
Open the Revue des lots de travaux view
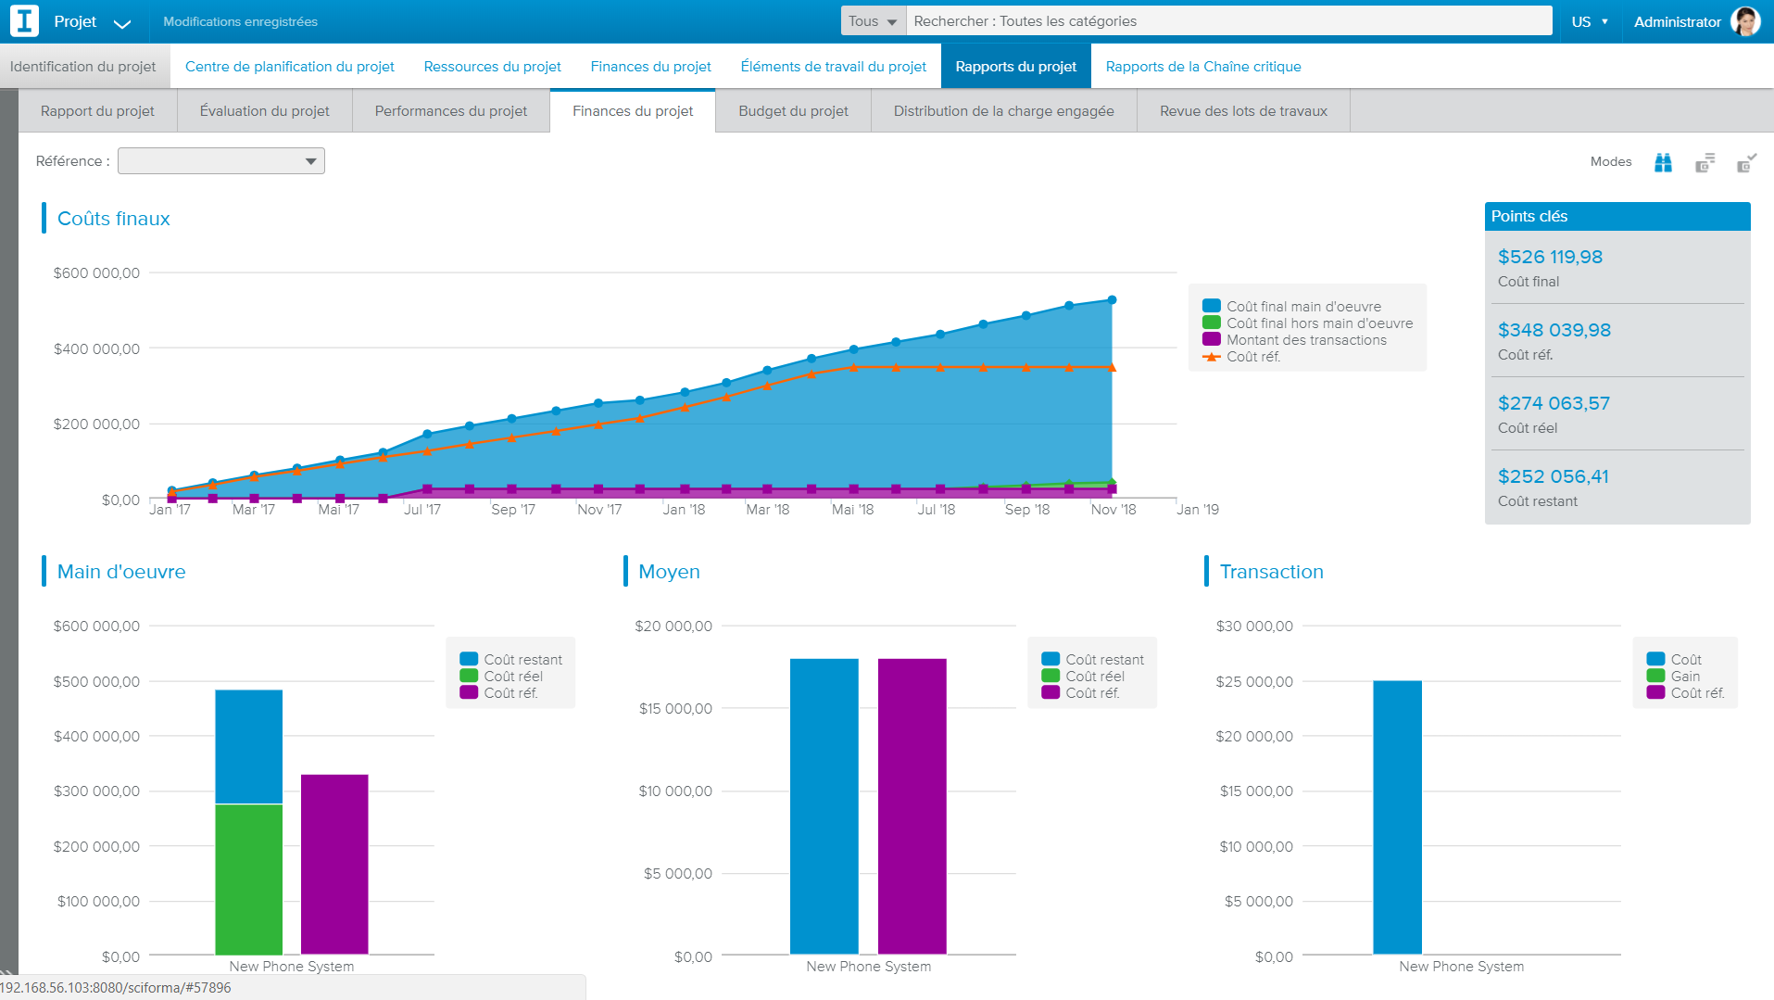pyautogui.click(x=1242, y=110)
